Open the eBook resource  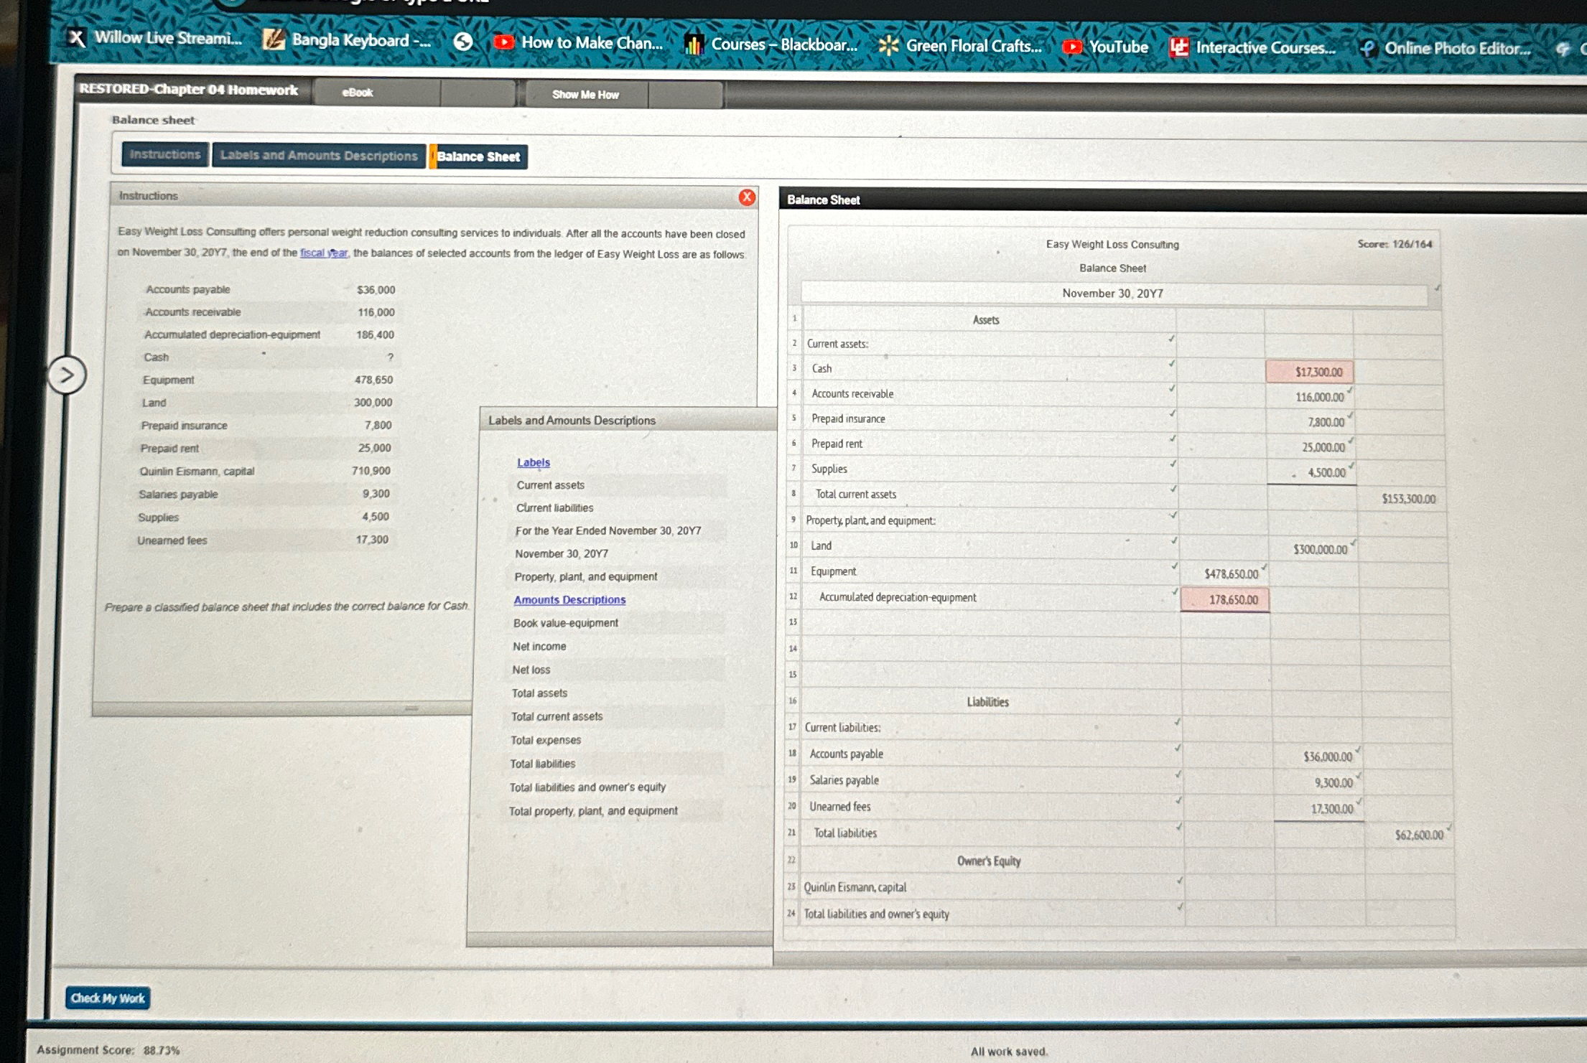tap(358, 93)
